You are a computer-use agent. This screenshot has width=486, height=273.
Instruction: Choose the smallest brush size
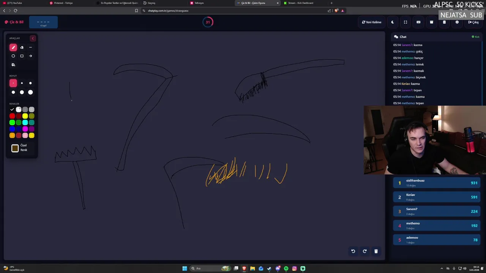click(x=13, y=83)
